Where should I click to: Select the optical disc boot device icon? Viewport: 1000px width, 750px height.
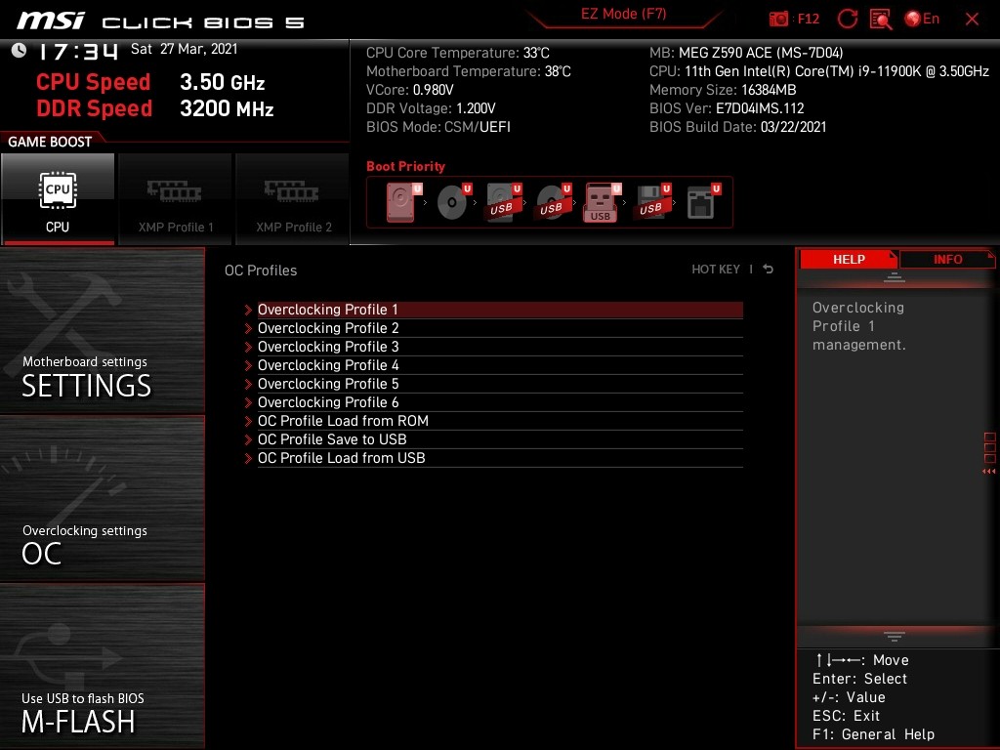coord(453,202)
